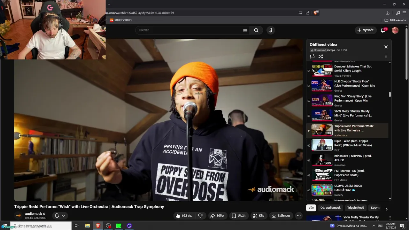Open the Action Center notifications icon
The height and width of the screenshot is (230, 409).
coord(402,226)
